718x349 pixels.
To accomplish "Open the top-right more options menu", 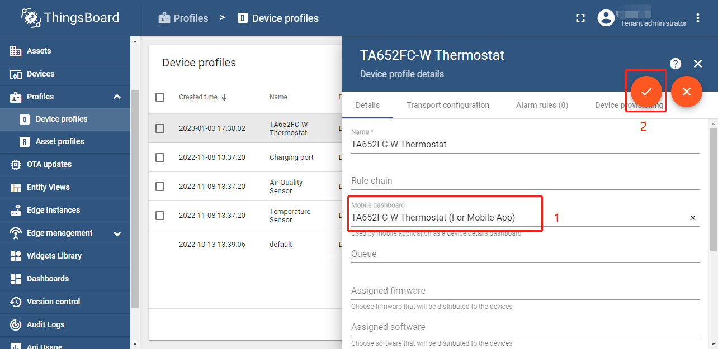I will click(x=698, y=18).
